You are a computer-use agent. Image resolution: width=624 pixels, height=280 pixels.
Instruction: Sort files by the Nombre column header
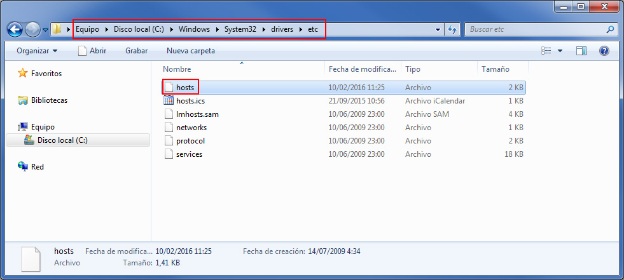point(177,69)
